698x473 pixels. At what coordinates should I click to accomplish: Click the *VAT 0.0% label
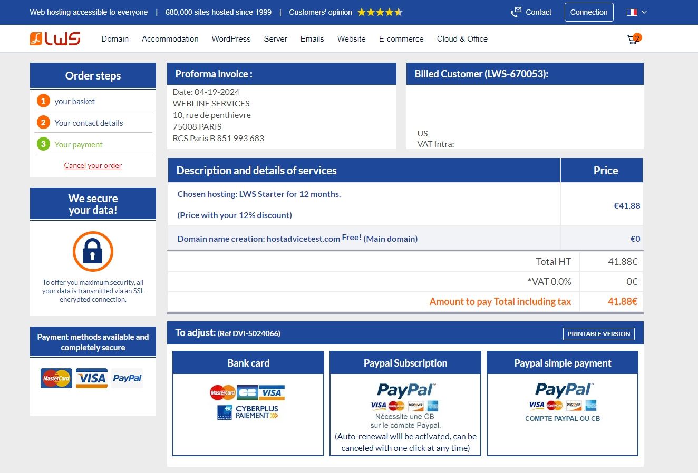549,282
